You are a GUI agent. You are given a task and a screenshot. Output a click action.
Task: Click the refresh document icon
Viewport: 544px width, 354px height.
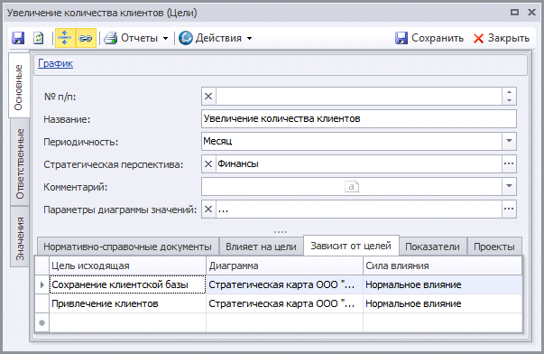coord(38,38)
